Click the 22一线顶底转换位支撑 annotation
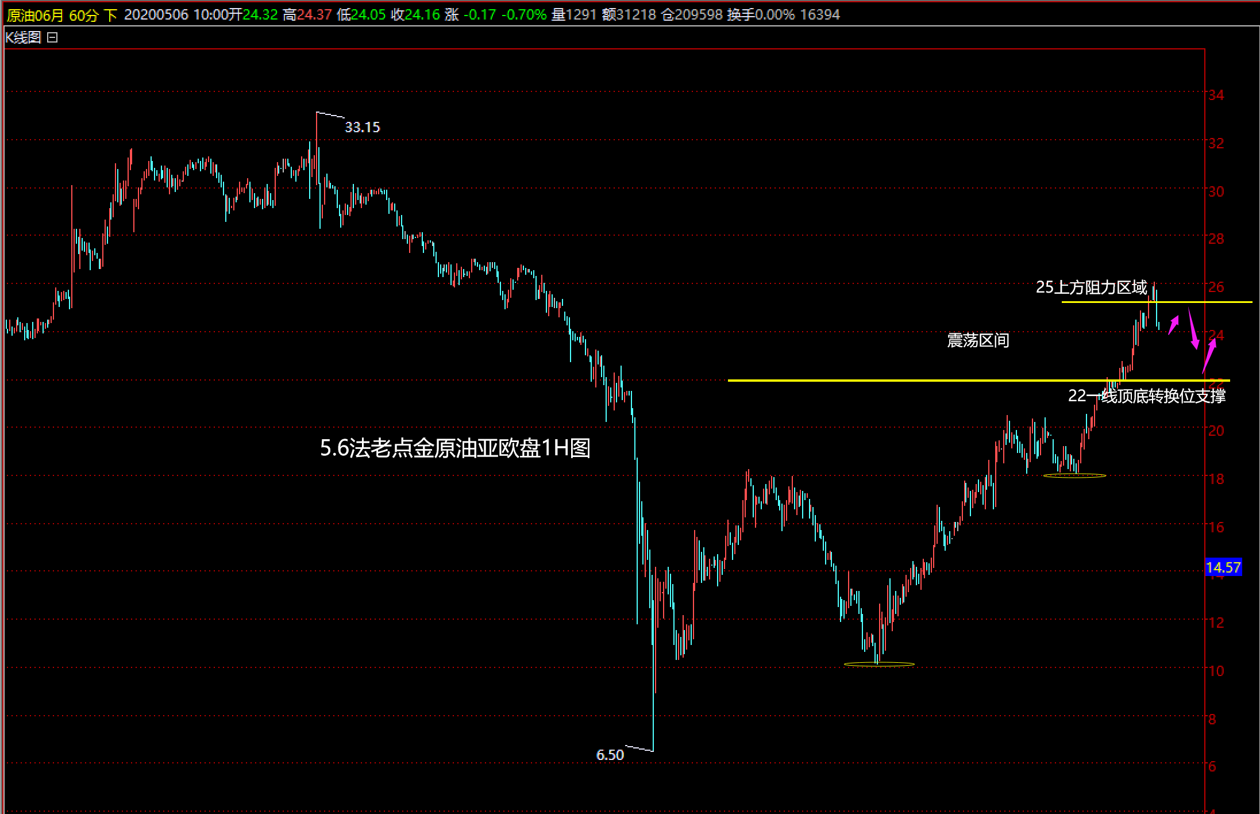Viewport: 1260px width, 814px height. click(x=1146, y=396)
